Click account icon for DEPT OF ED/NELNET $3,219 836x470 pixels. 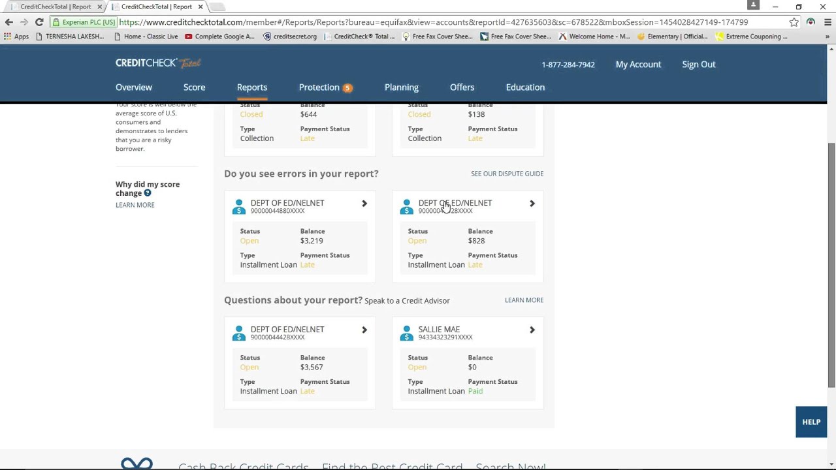coord(239,206)
